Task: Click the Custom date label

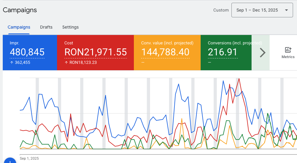Action: click(x=221, y=10)
